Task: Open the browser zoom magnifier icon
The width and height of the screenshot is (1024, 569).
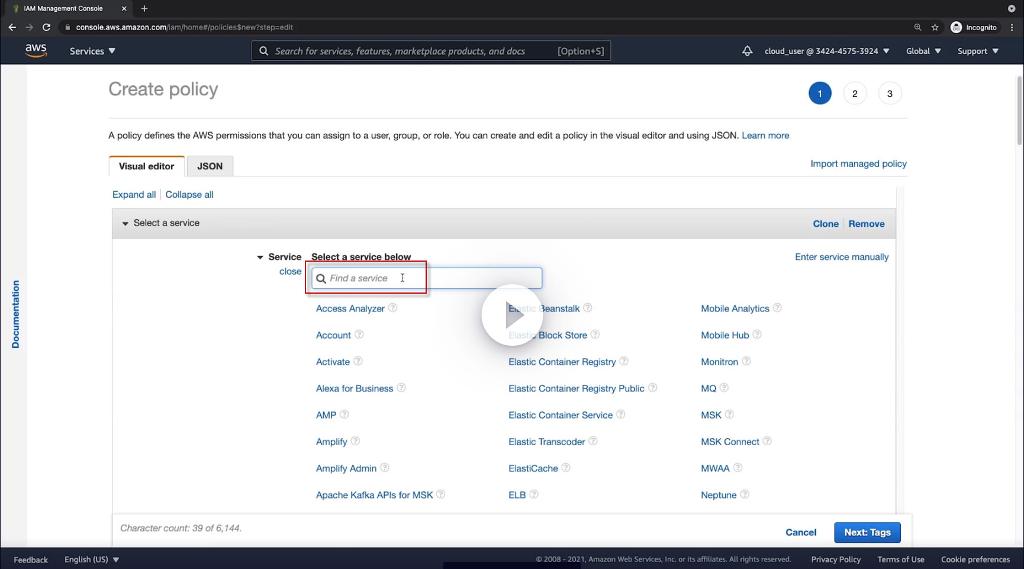Action: point(917,27)
